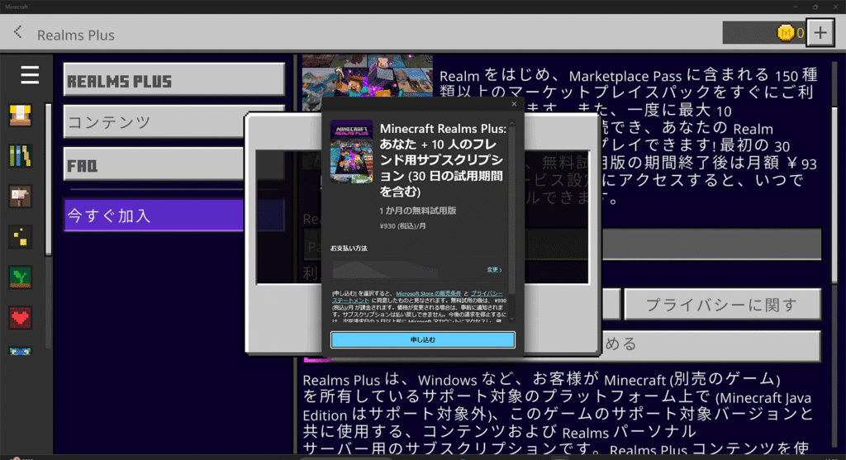The width and height of the screenshot is (846, 460).
Task: Open the 変更 payment method link
Action: click(x=494, y=269)
